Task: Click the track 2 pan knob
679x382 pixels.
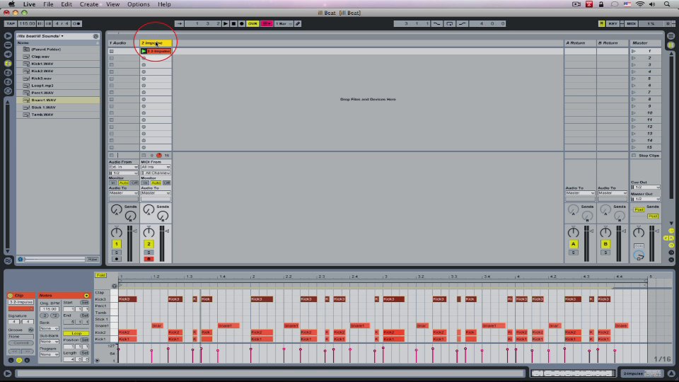Action: tap(149, 232)
